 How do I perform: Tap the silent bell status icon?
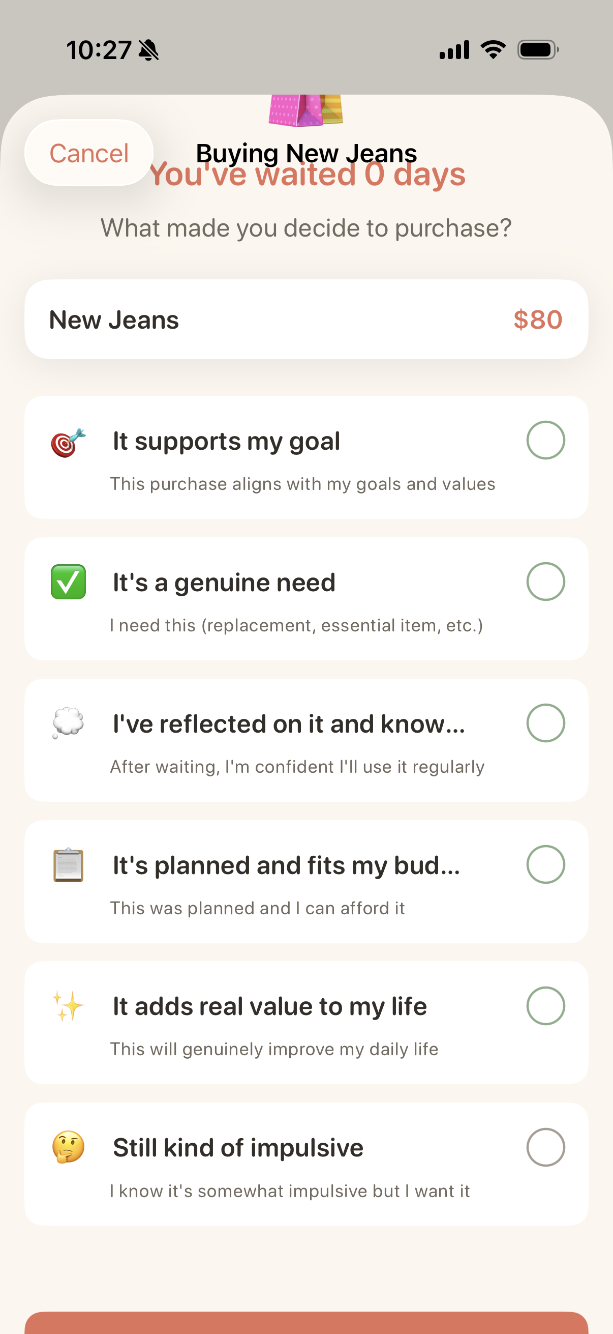coord(149,50)
